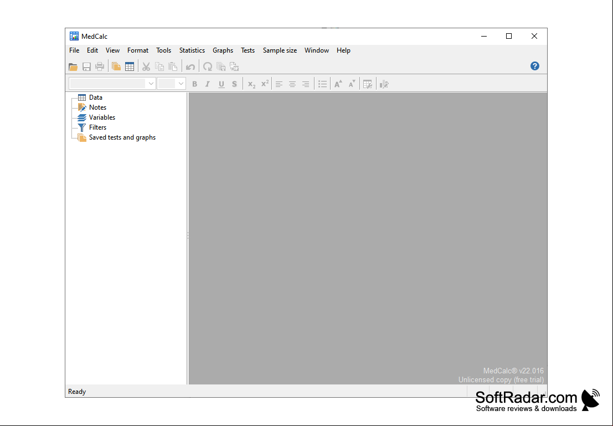Click the Open file folder icon

[73, 67]
